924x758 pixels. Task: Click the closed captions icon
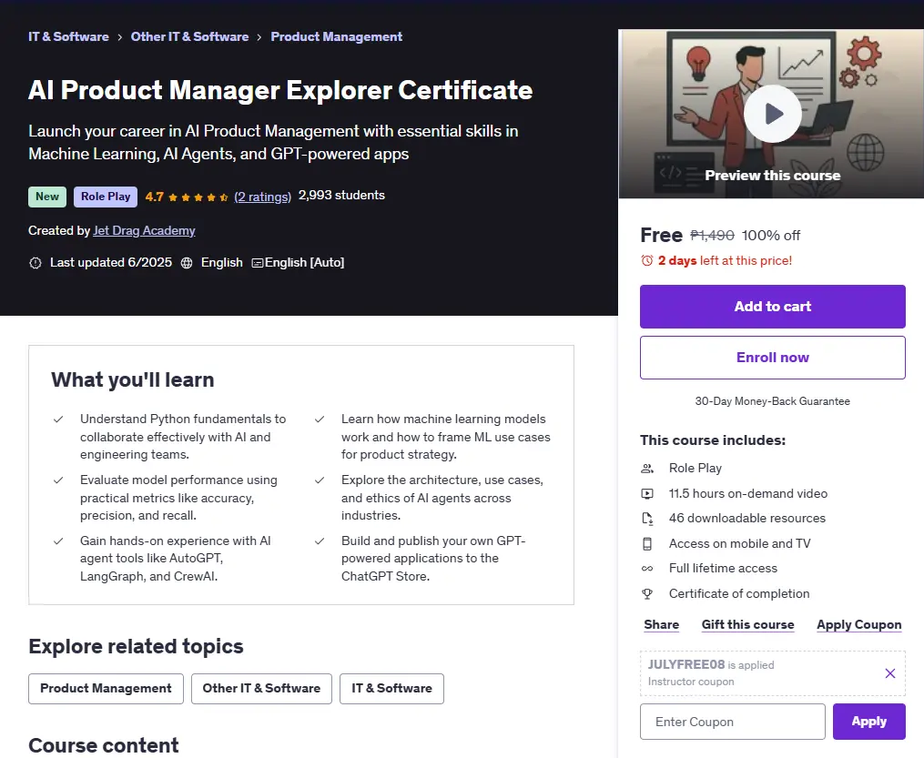(258, 263)
